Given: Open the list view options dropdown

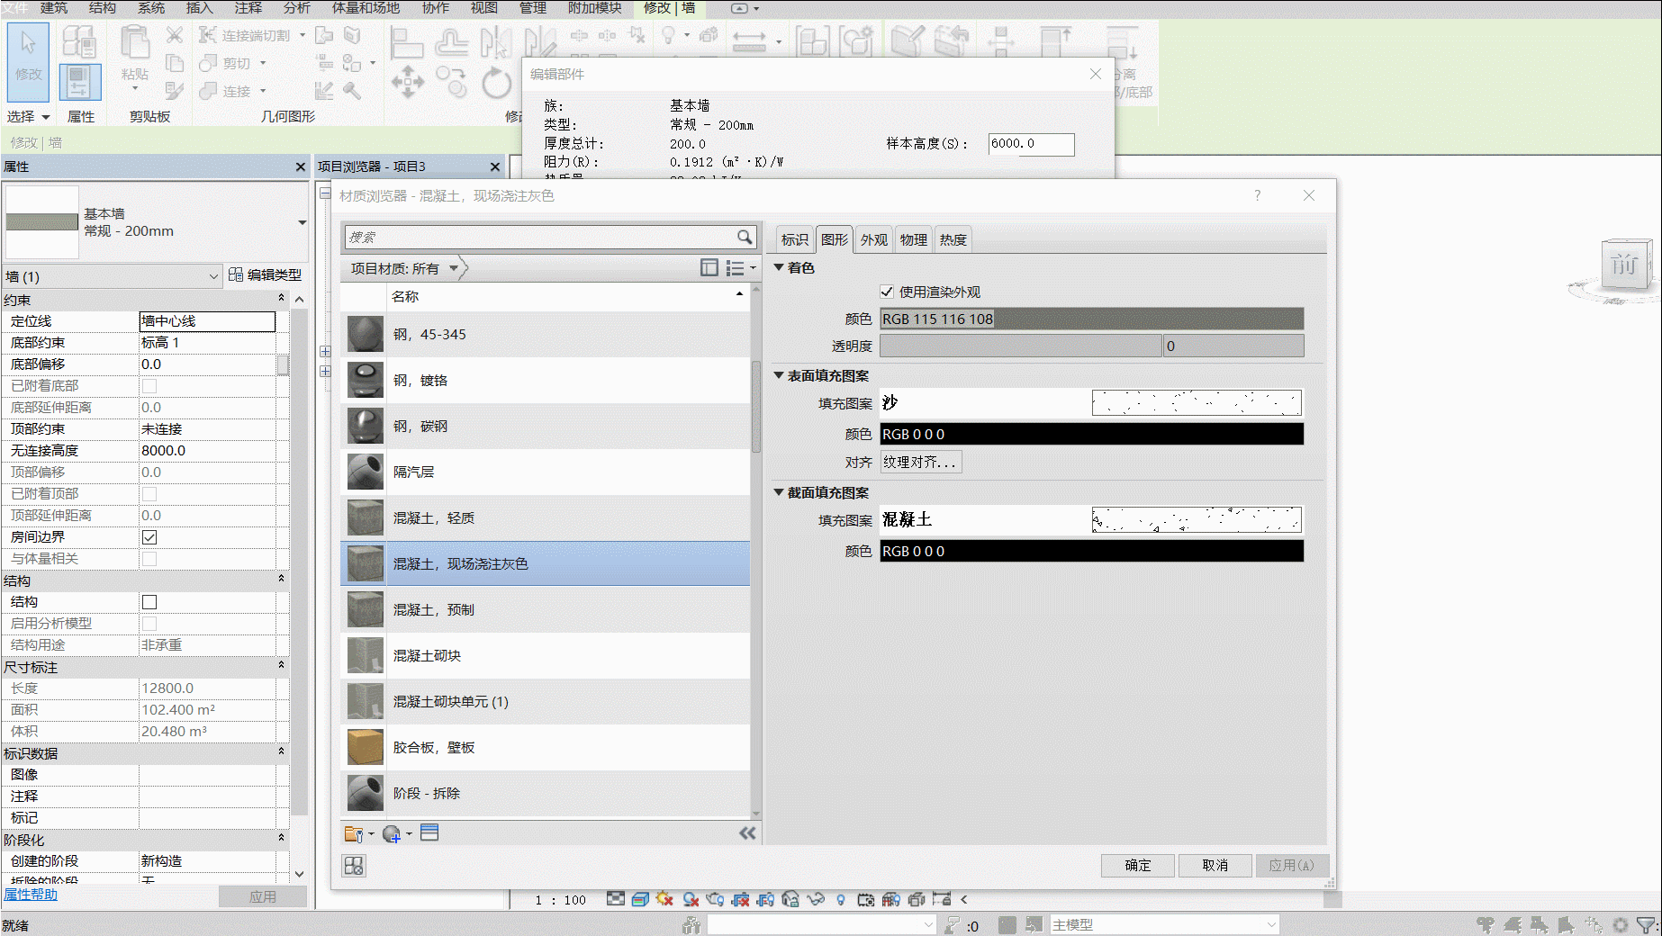Looking at the screenshot, I should [x=741, y=268].
